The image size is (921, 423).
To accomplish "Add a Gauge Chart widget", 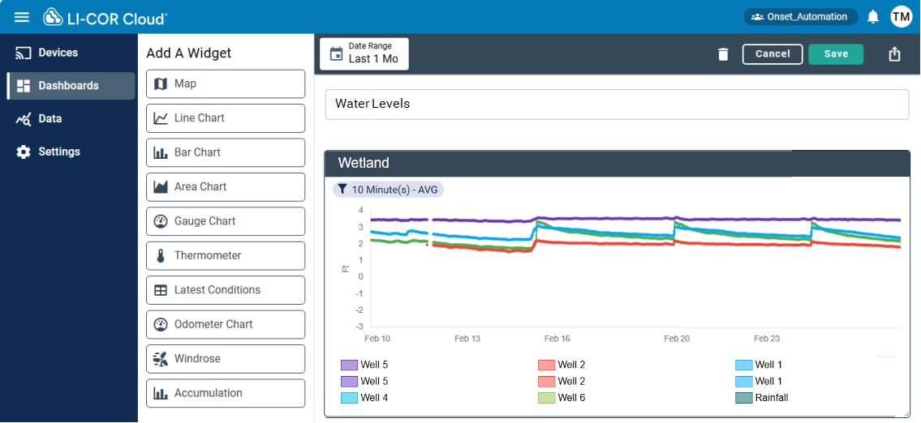I will (x=226, y=221).
